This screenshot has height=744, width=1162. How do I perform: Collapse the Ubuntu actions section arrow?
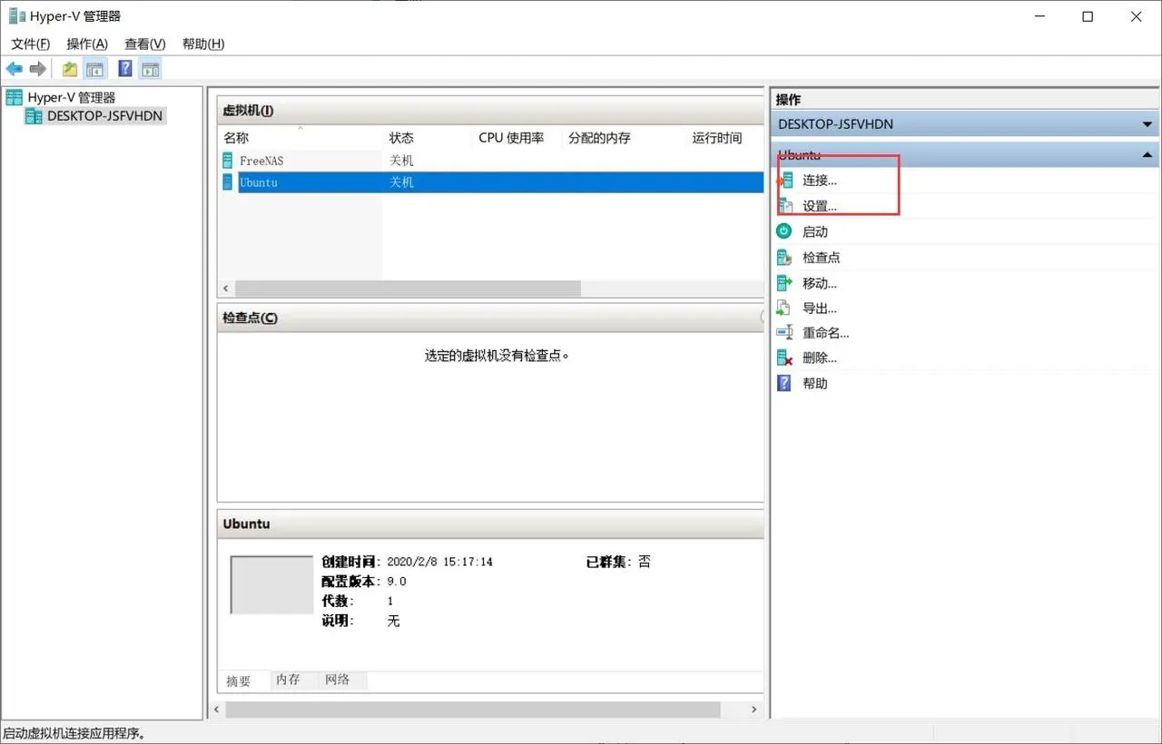tap(1147, 155)
